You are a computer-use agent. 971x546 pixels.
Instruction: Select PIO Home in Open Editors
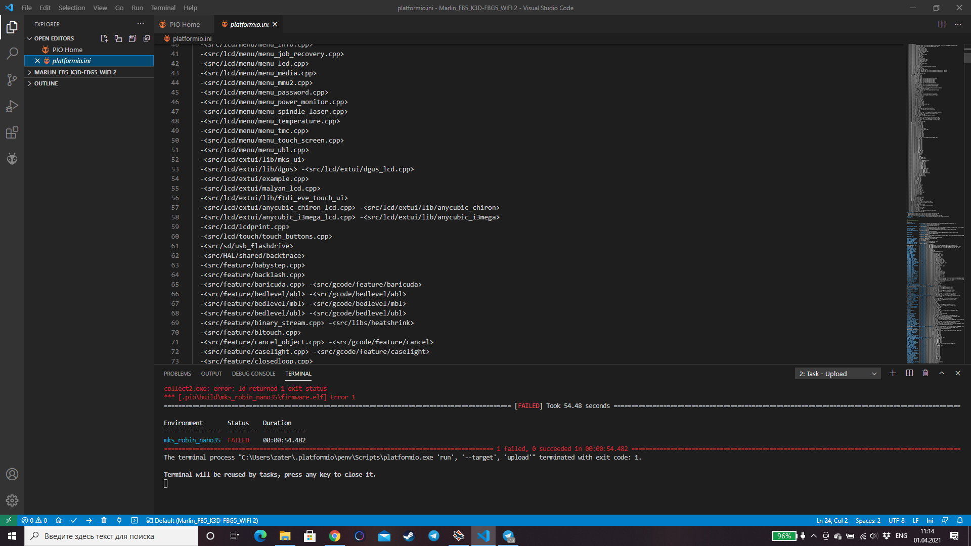67,50
